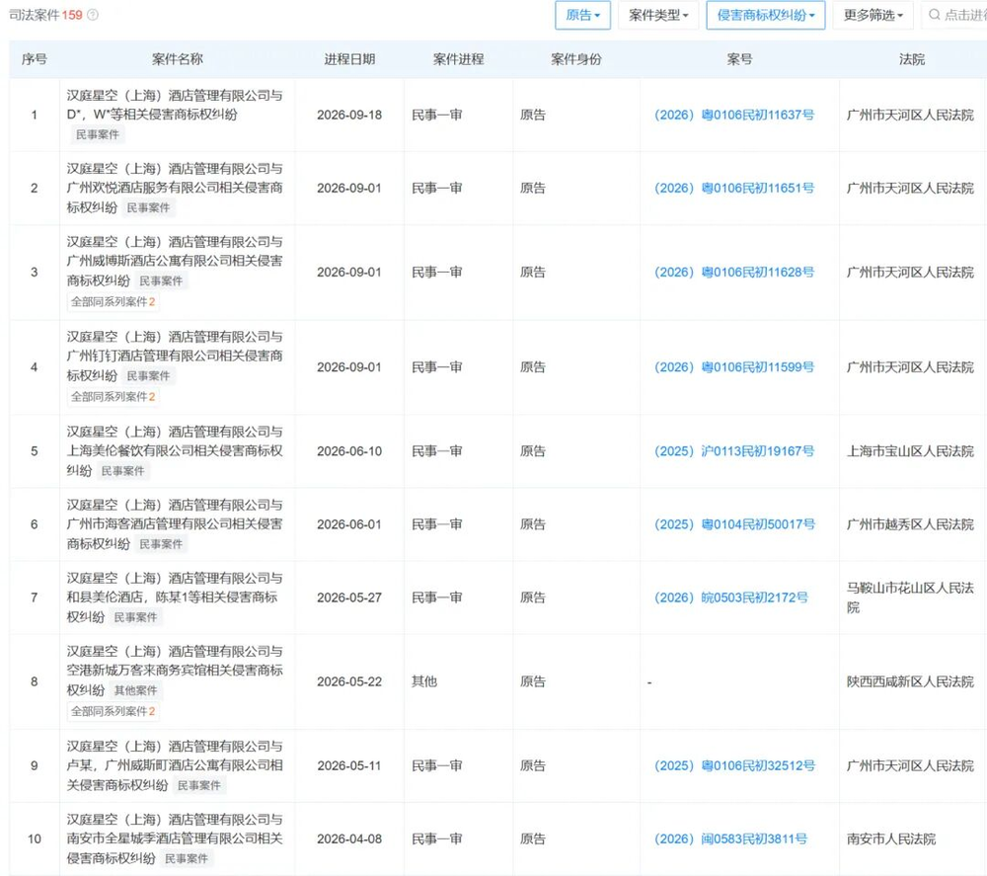Image resolution: width=987 pixels, height=876 pixels.
Task: Open case number 沪0113民初19167号
Action: [734, 451]
